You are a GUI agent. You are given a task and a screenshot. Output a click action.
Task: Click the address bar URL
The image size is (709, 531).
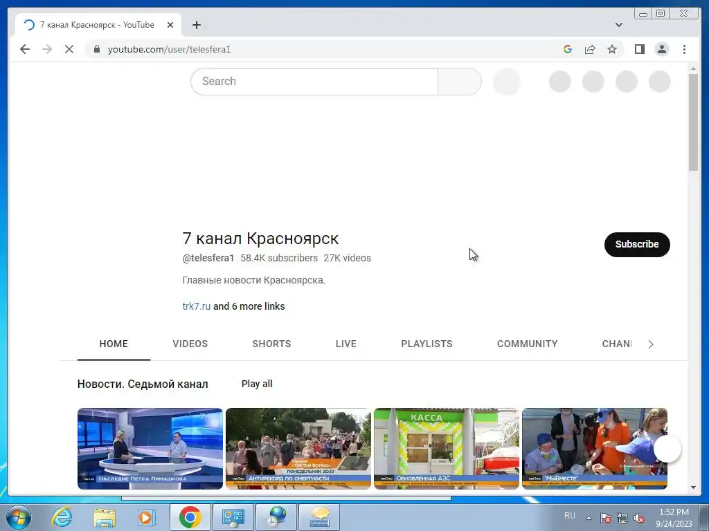click(x=169, y=49)
